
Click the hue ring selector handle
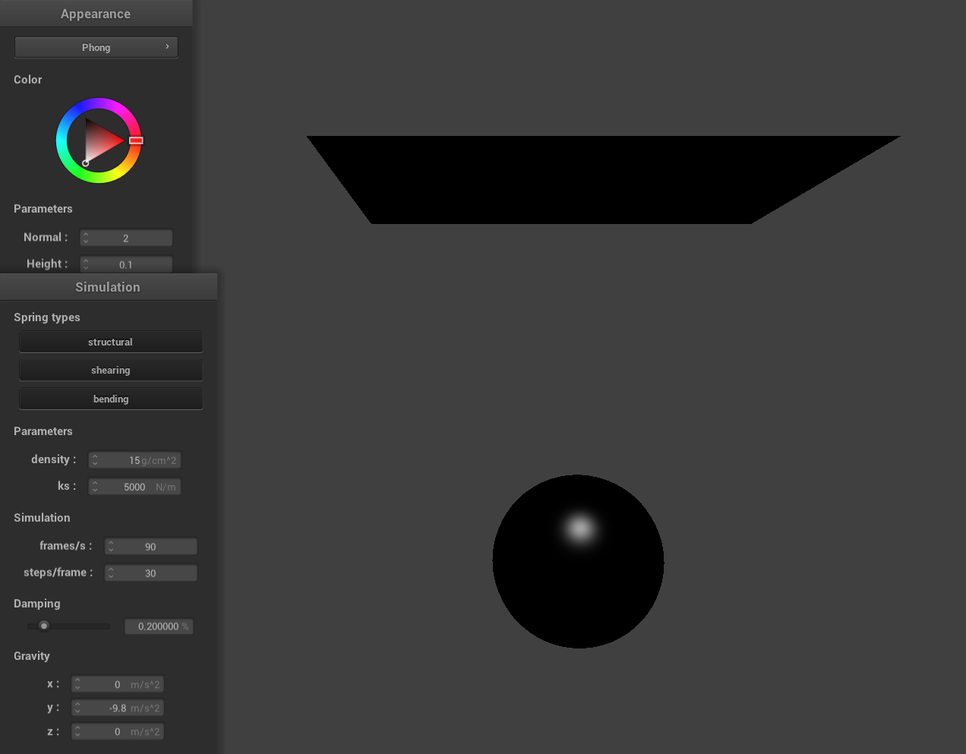(x=136, y=140)
